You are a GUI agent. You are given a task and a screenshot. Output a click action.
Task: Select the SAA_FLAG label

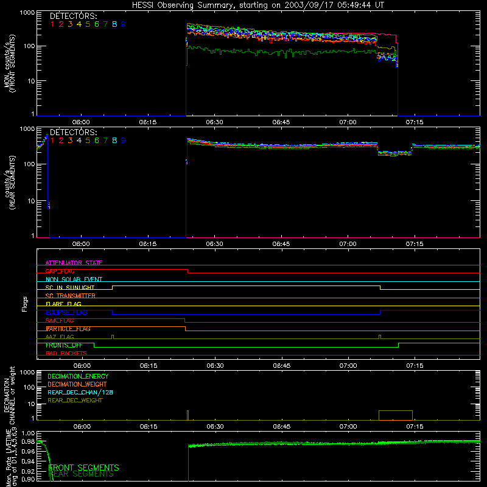pyautogui.click(x=60, y=321)
